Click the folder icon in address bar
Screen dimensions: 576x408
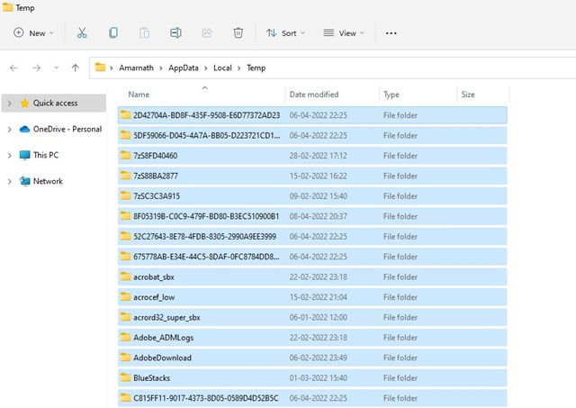click(100, 68)
